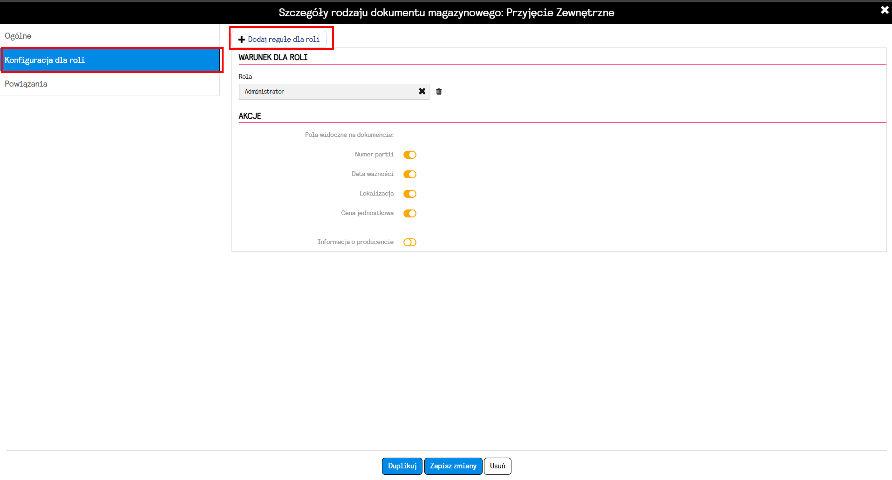Add a new role rule via Dodaj regułę dla roli

pos(279,39)
